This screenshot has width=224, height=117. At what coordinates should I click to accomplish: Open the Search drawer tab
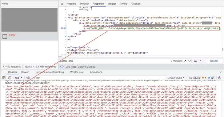pyautogui.click(x=25, y=72)
